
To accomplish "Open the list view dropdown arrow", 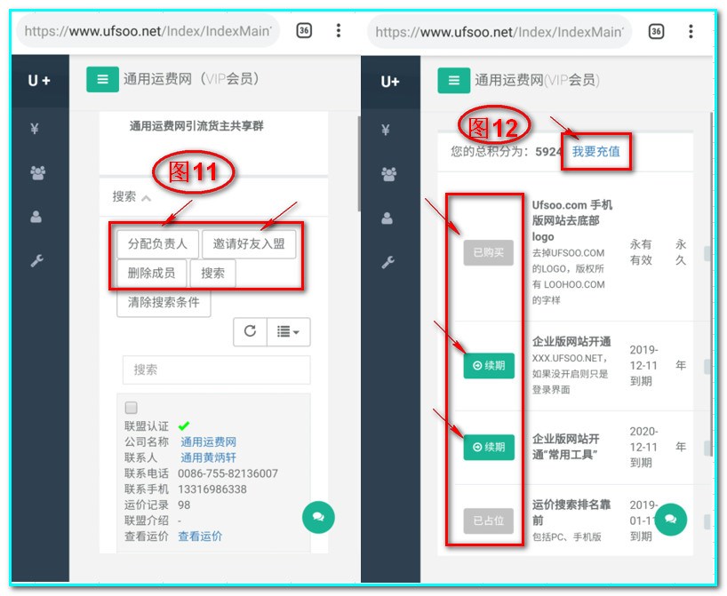I will [286, 331].
